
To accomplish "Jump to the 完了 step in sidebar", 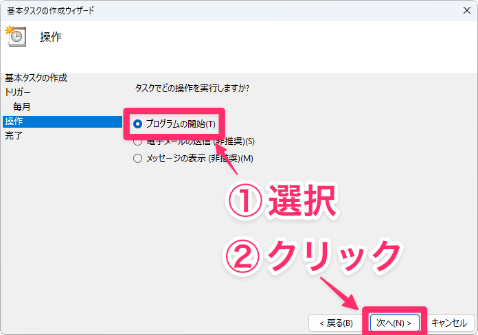I will click(x=13, y=136).
